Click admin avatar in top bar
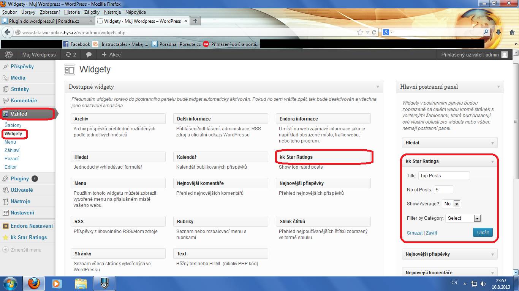 (x=505, y=55)
